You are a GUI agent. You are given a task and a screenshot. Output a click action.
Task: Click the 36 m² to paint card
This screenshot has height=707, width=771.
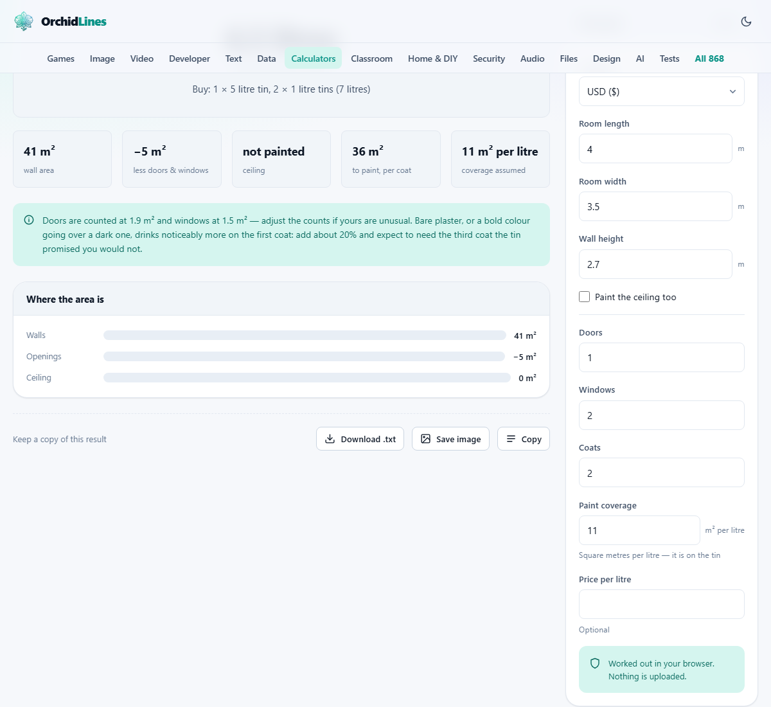(x=391, y=159)
